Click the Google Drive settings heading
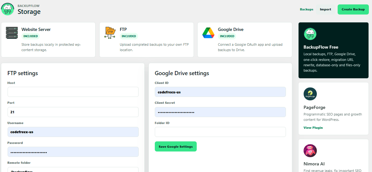Screen dimensions: 372x172 (x=182, y=73)
